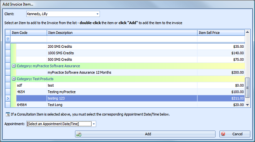Click the vertical scrollbar thumb
Screen dimensions: 255x142
(247, 88)
